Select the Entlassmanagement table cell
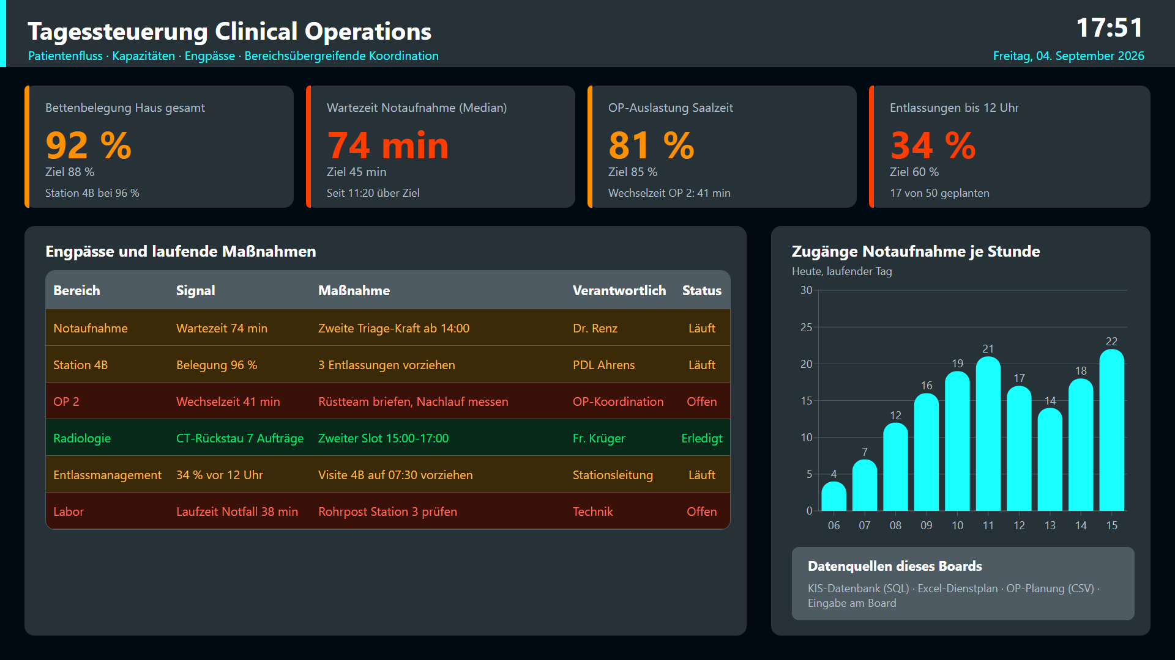 (x=107, y=475)
